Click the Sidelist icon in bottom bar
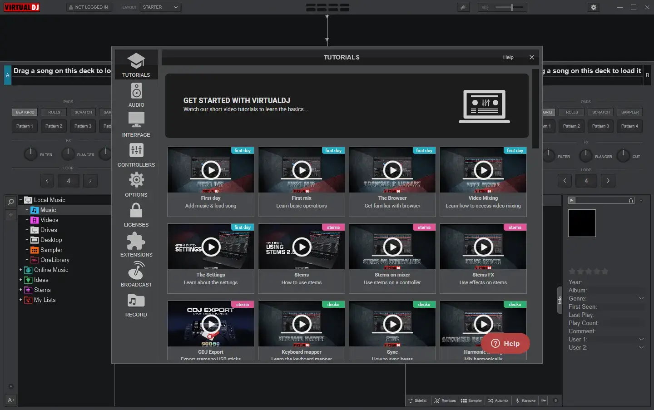The width and height of the screenshot is (654, 410). 417,400
